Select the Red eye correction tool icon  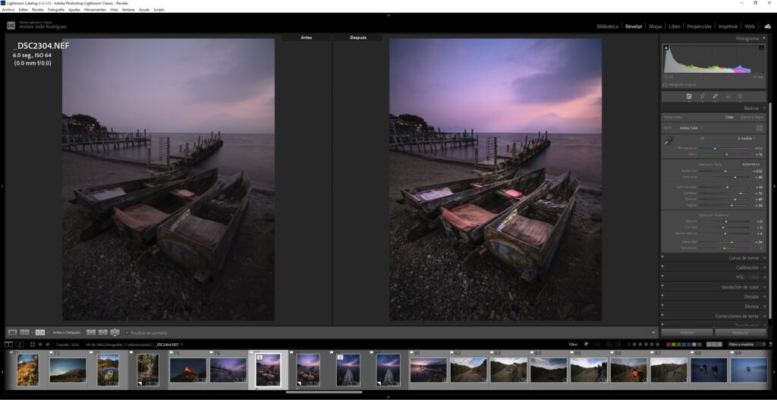[728, 96]
